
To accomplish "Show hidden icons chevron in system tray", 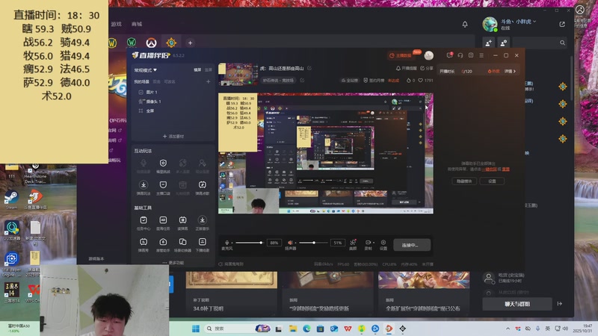I will tap(508, 329).
